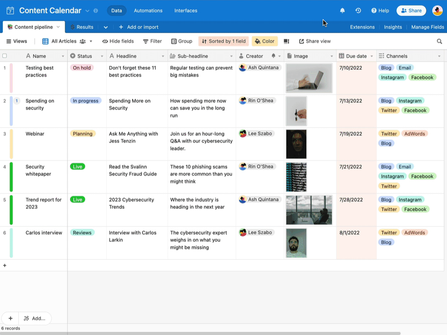Viewport: 447px width, 335px height.
Task: Open row height icon in toolbar
Action: click(286, 41)
